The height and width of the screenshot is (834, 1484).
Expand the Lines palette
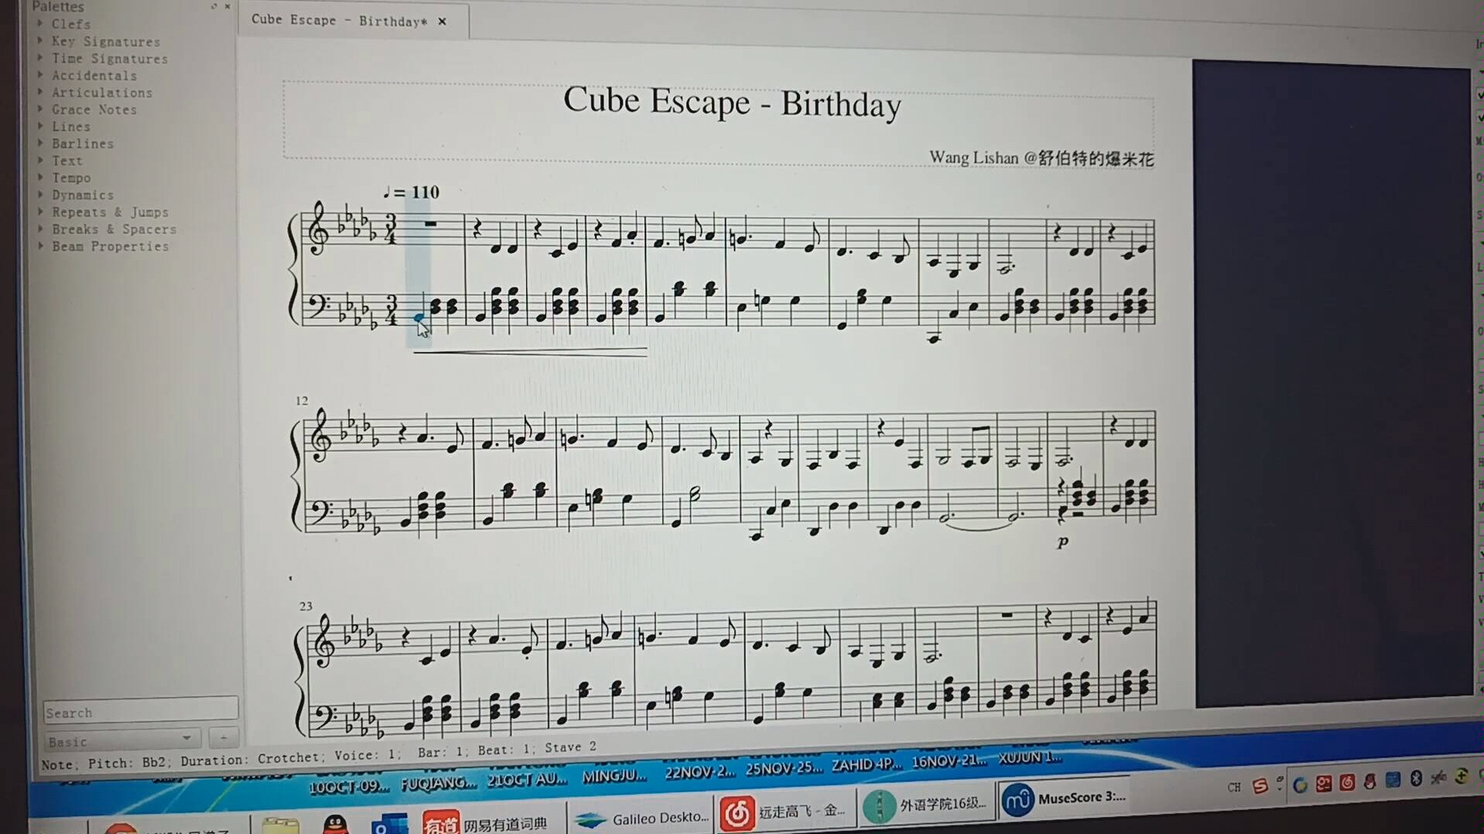(40, 125)
